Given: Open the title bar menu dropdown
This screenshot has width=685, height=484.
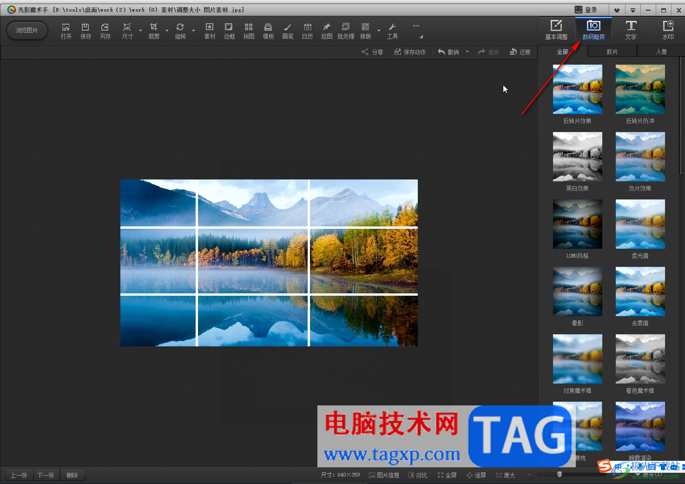Looking at the screenshot, I should click(632, 10).
